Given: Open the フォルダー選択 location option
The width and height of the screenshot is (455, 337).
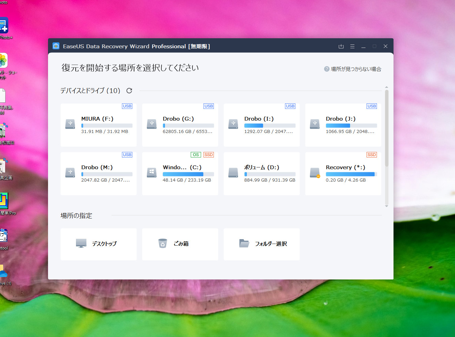Looking at the screenshot, I should point(262,244).
